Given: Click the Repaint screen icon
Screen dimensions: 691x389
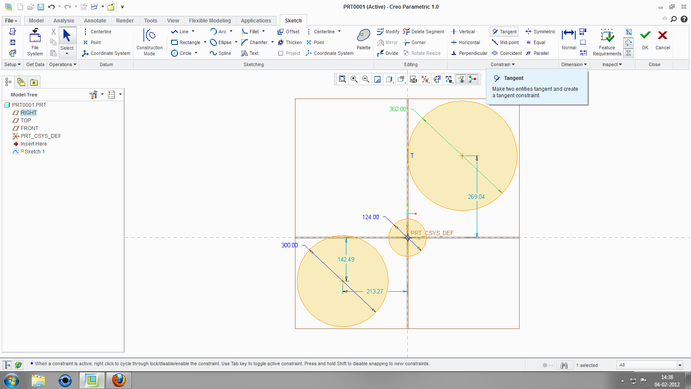Looking at the screenshot, I should (x=377, y=79).
